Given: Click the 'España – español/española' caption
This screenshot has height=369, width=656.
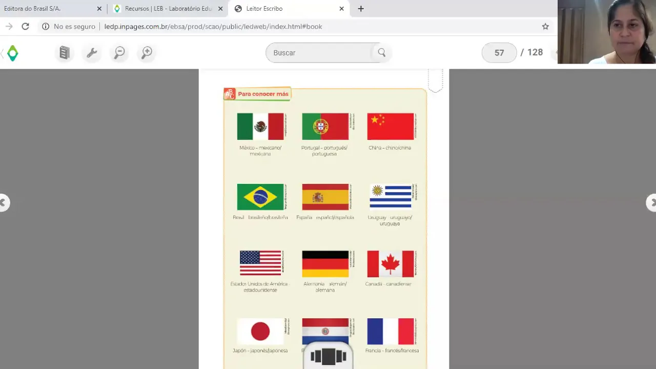Looking at the screenshot, I should (325, 217).
